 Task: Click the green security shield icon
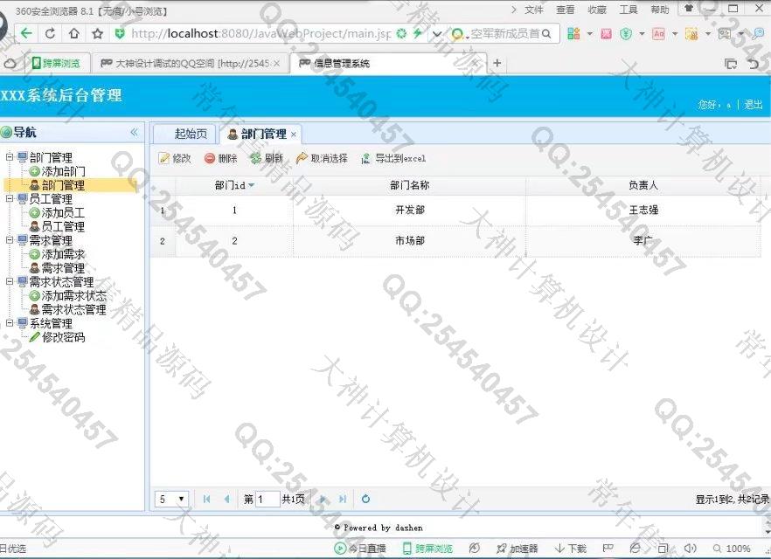120,33
